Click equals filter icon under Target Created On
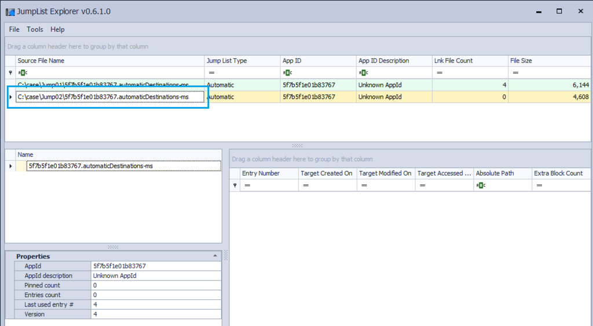 [x=306, y=186]
